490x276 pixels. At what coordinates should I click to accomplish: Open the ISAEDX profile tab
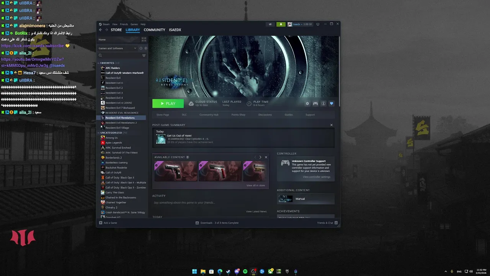tap(175, 30)
